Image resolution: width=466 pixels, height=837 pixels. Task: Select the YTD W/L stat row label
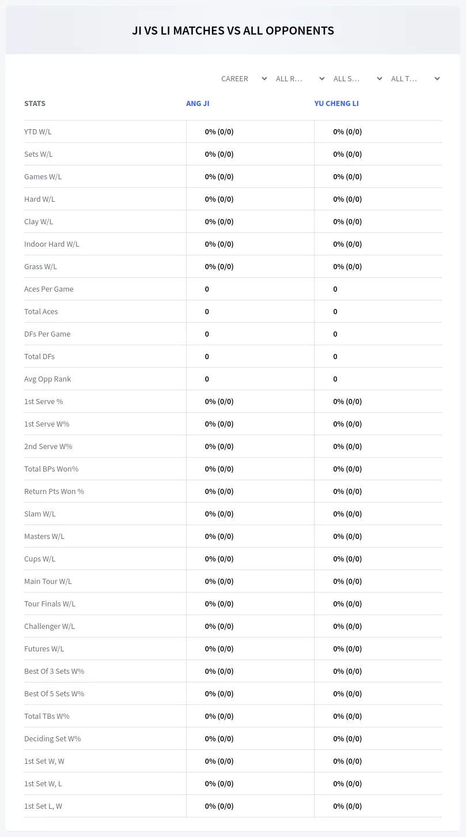tap(38, 131)
